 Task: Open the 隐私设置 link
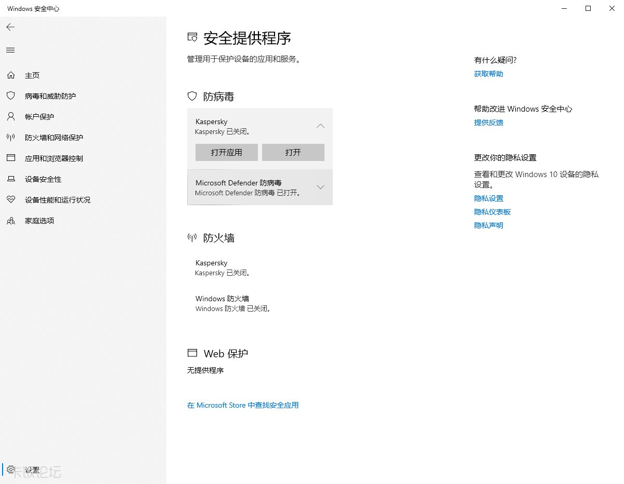pyautogui.click(x=489, y=198)
